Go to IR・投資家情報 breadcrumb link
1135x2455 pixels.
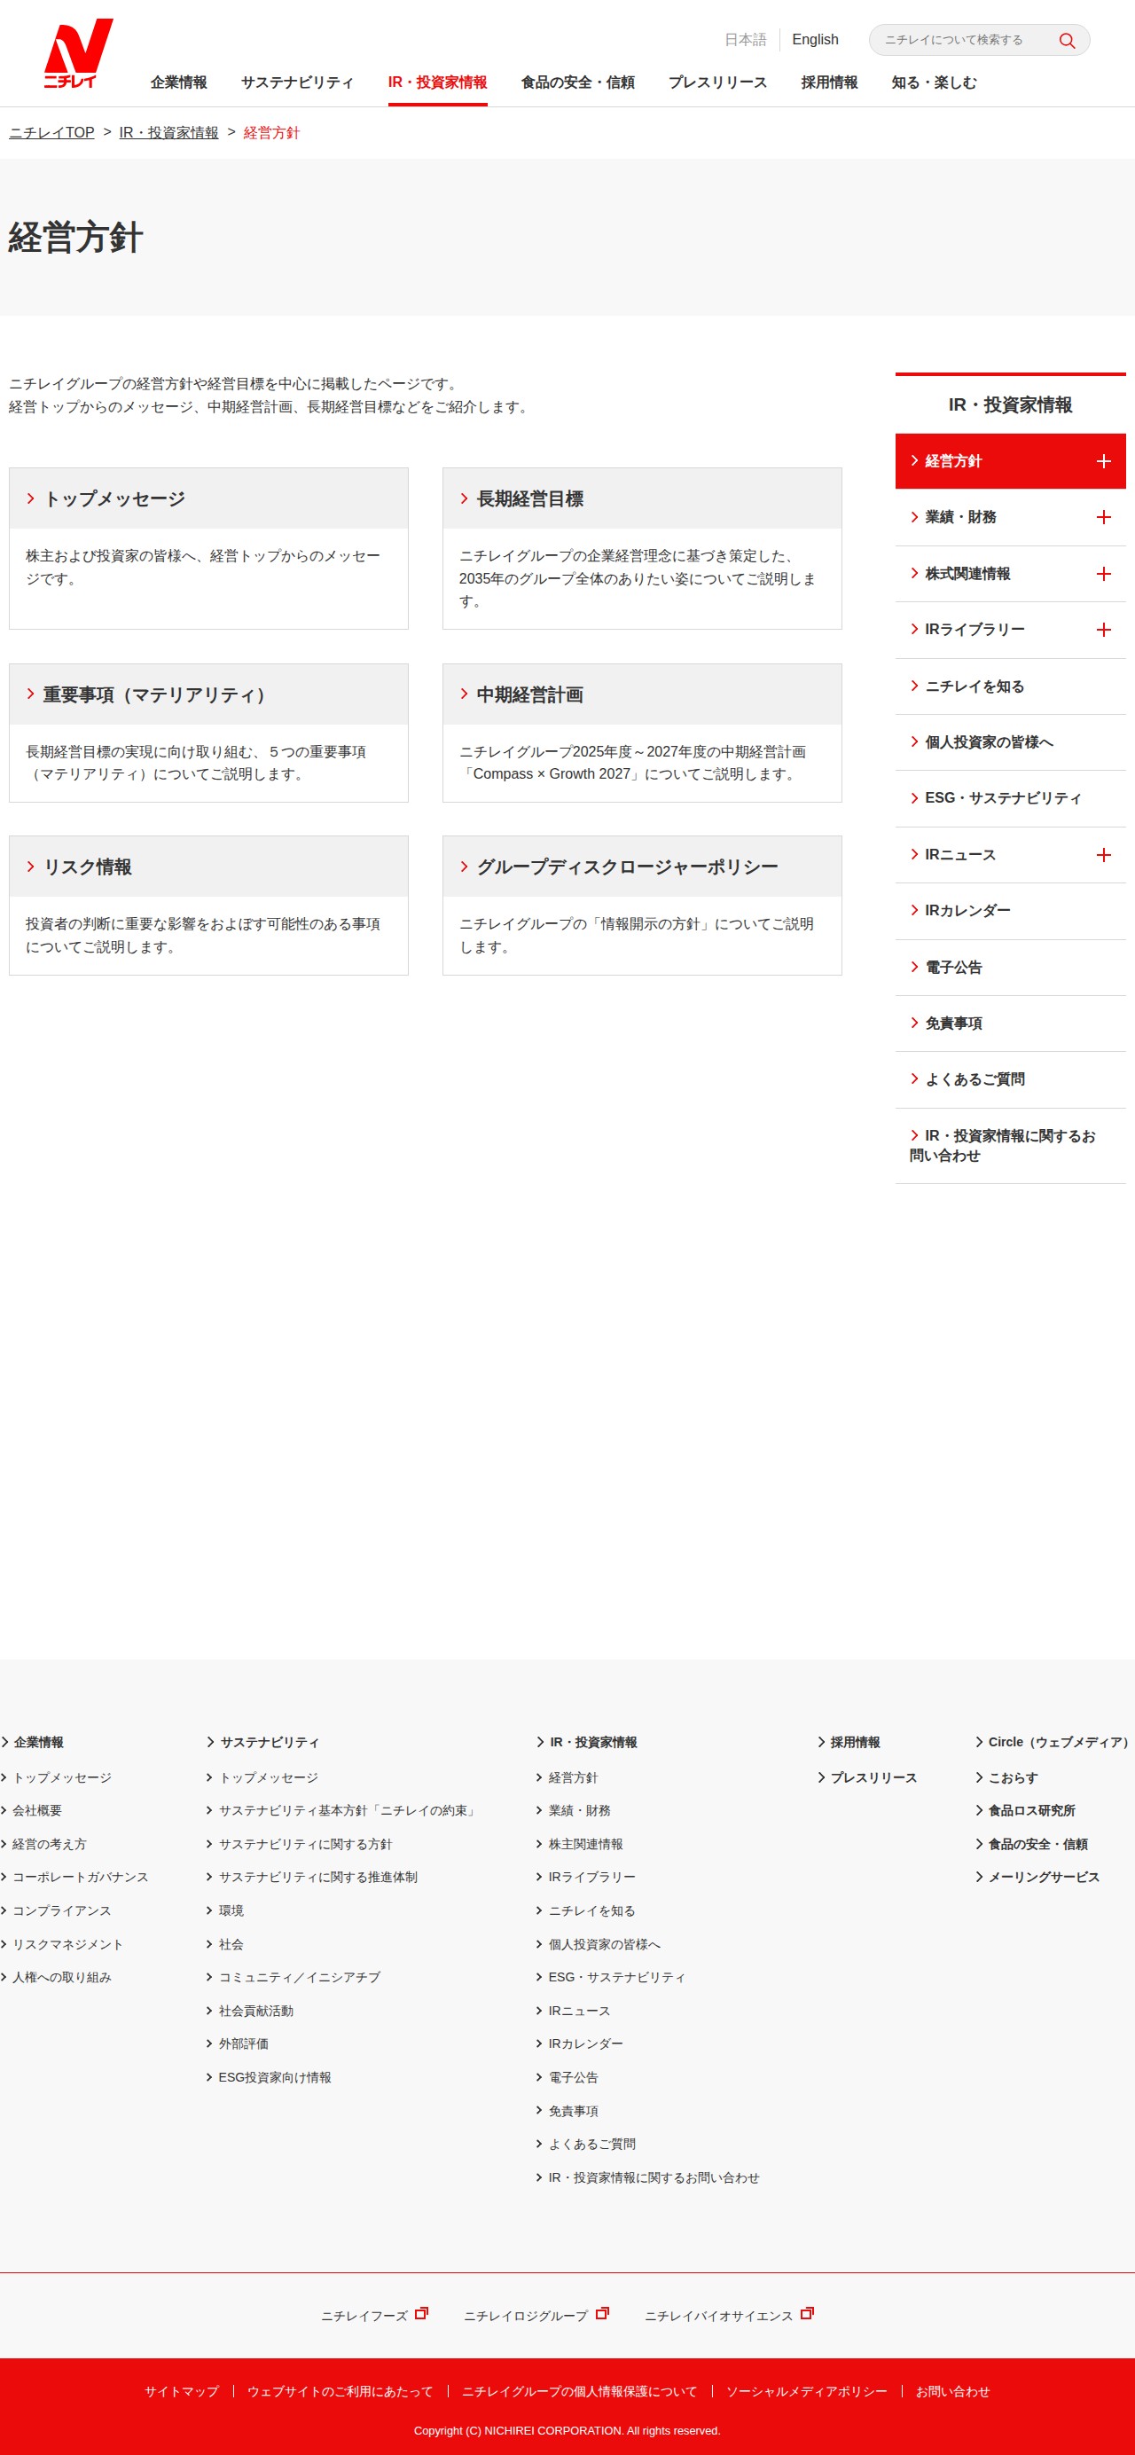[168, 132]
